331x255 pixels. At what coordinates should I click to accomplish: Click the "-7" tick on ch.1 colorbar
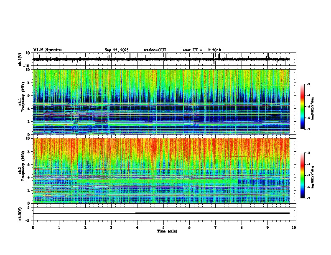coord(308,129)
